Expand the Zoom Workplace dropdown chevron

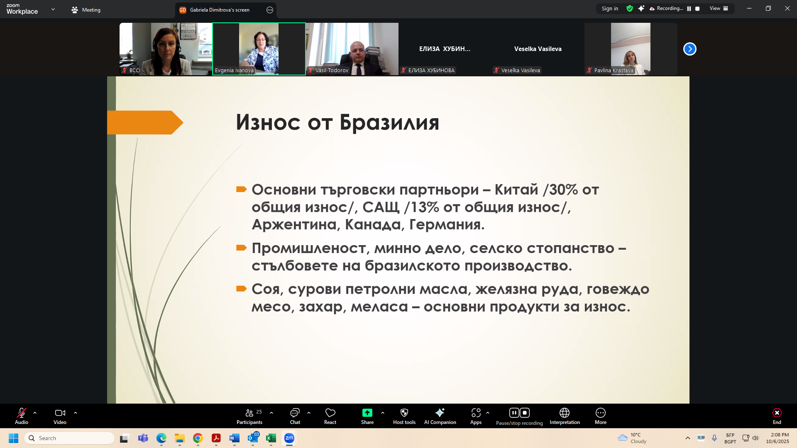click(x=53, y=9)
